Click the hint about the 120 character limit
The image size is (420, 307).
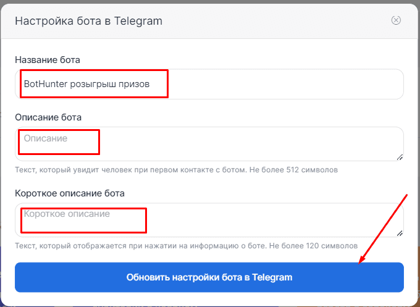pyautogui.click(x=185, y=245)
